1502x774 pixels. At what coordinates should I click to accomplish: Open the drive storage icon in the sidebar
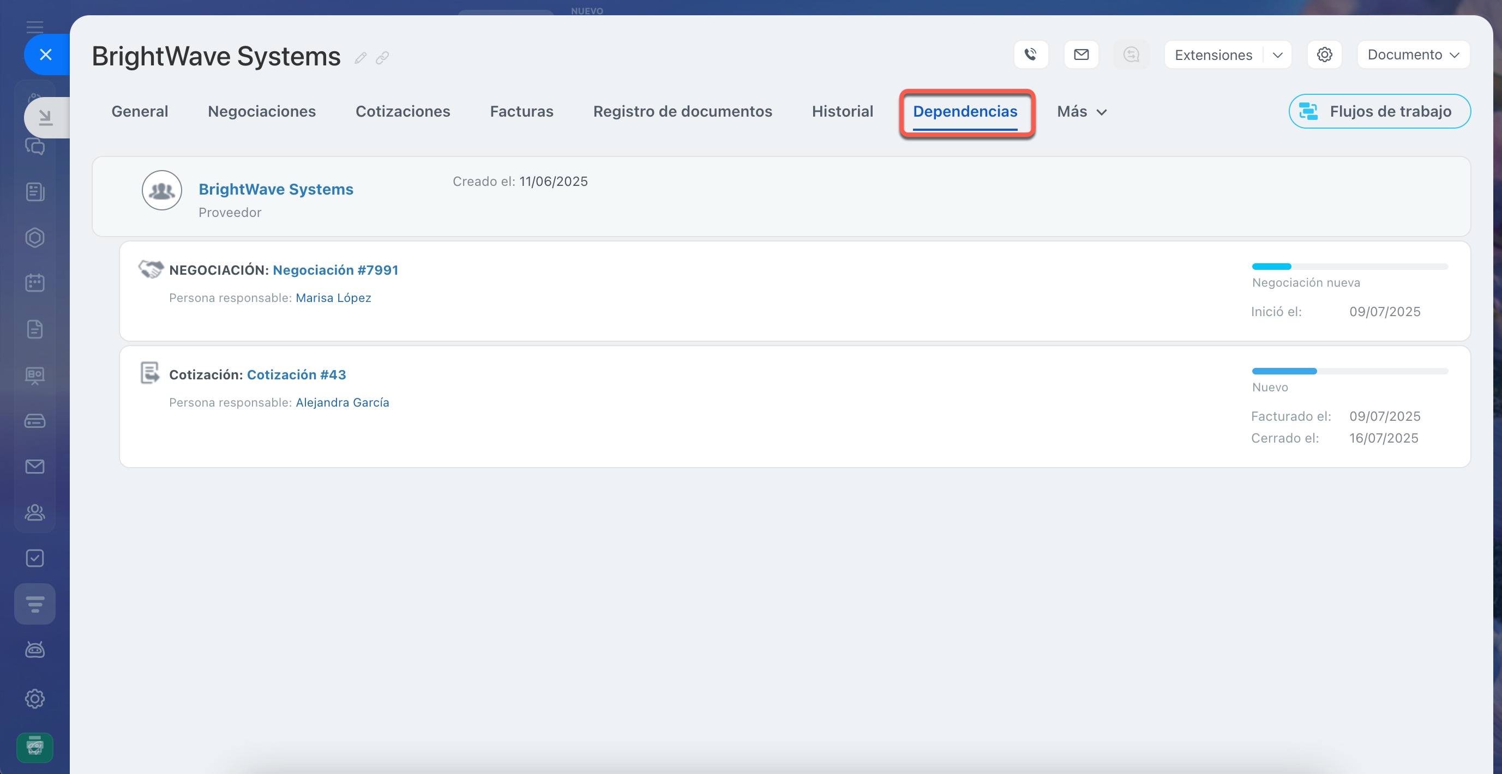click(x=35, y=421)
